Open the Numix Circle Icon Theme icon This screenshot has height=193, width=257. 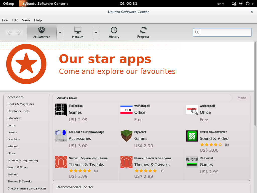(126, 162)
